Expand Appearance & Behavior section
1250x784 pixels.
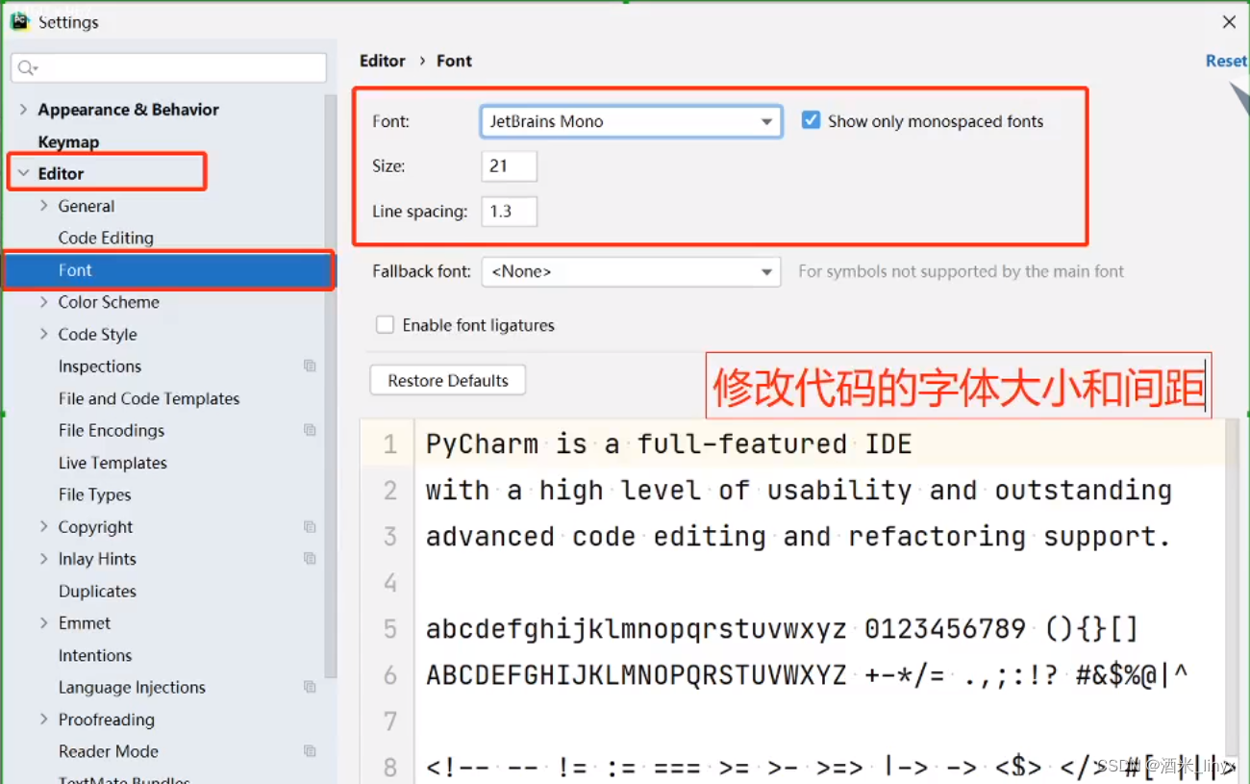[x=23, y=110]
